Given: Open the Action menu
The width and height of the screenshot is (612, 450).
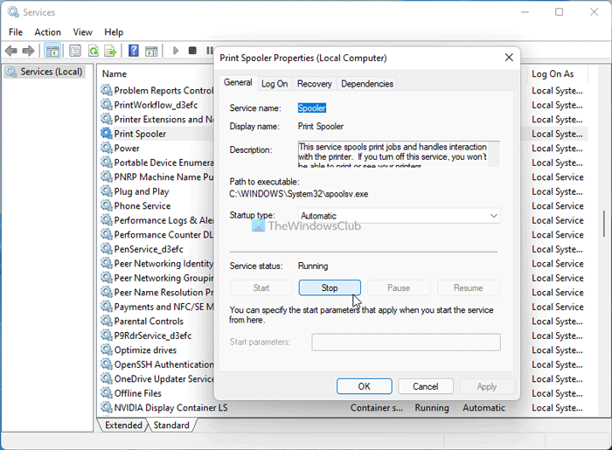Looking at the screenshot, I should [47, 32].
